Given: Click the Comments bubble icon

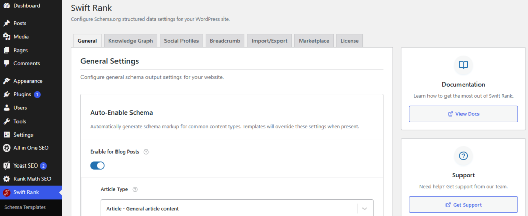Looking at the screenshot, I should [x=6, y=63].
